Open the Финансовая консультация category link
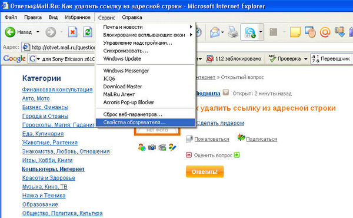Image resolution: width=353 pixels, height=218 pixels. (x=58, y=90)
